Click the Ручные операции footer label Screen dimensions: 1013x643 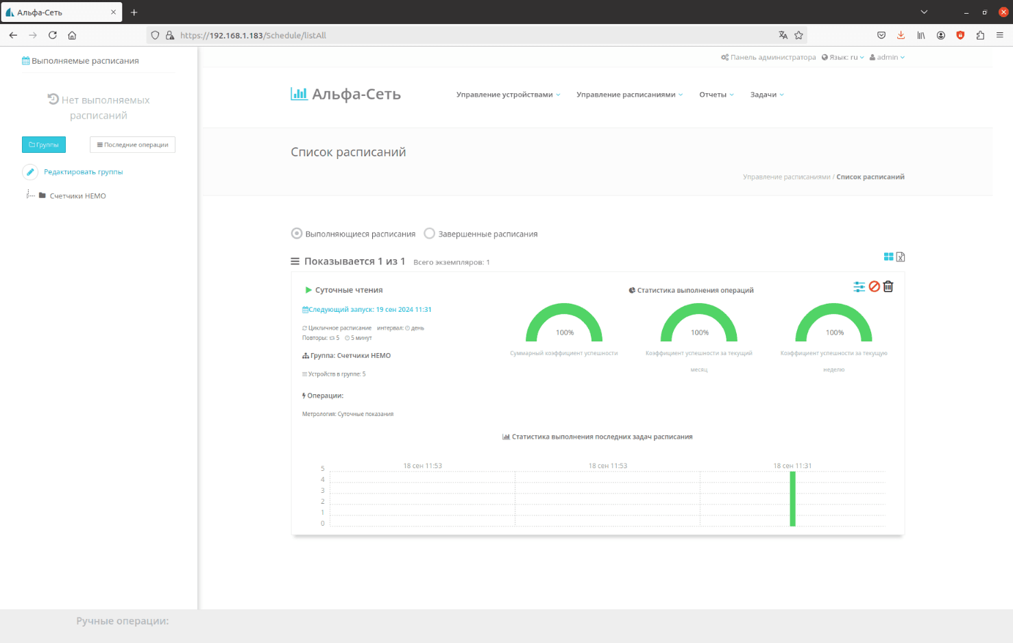tap(123, 621)
